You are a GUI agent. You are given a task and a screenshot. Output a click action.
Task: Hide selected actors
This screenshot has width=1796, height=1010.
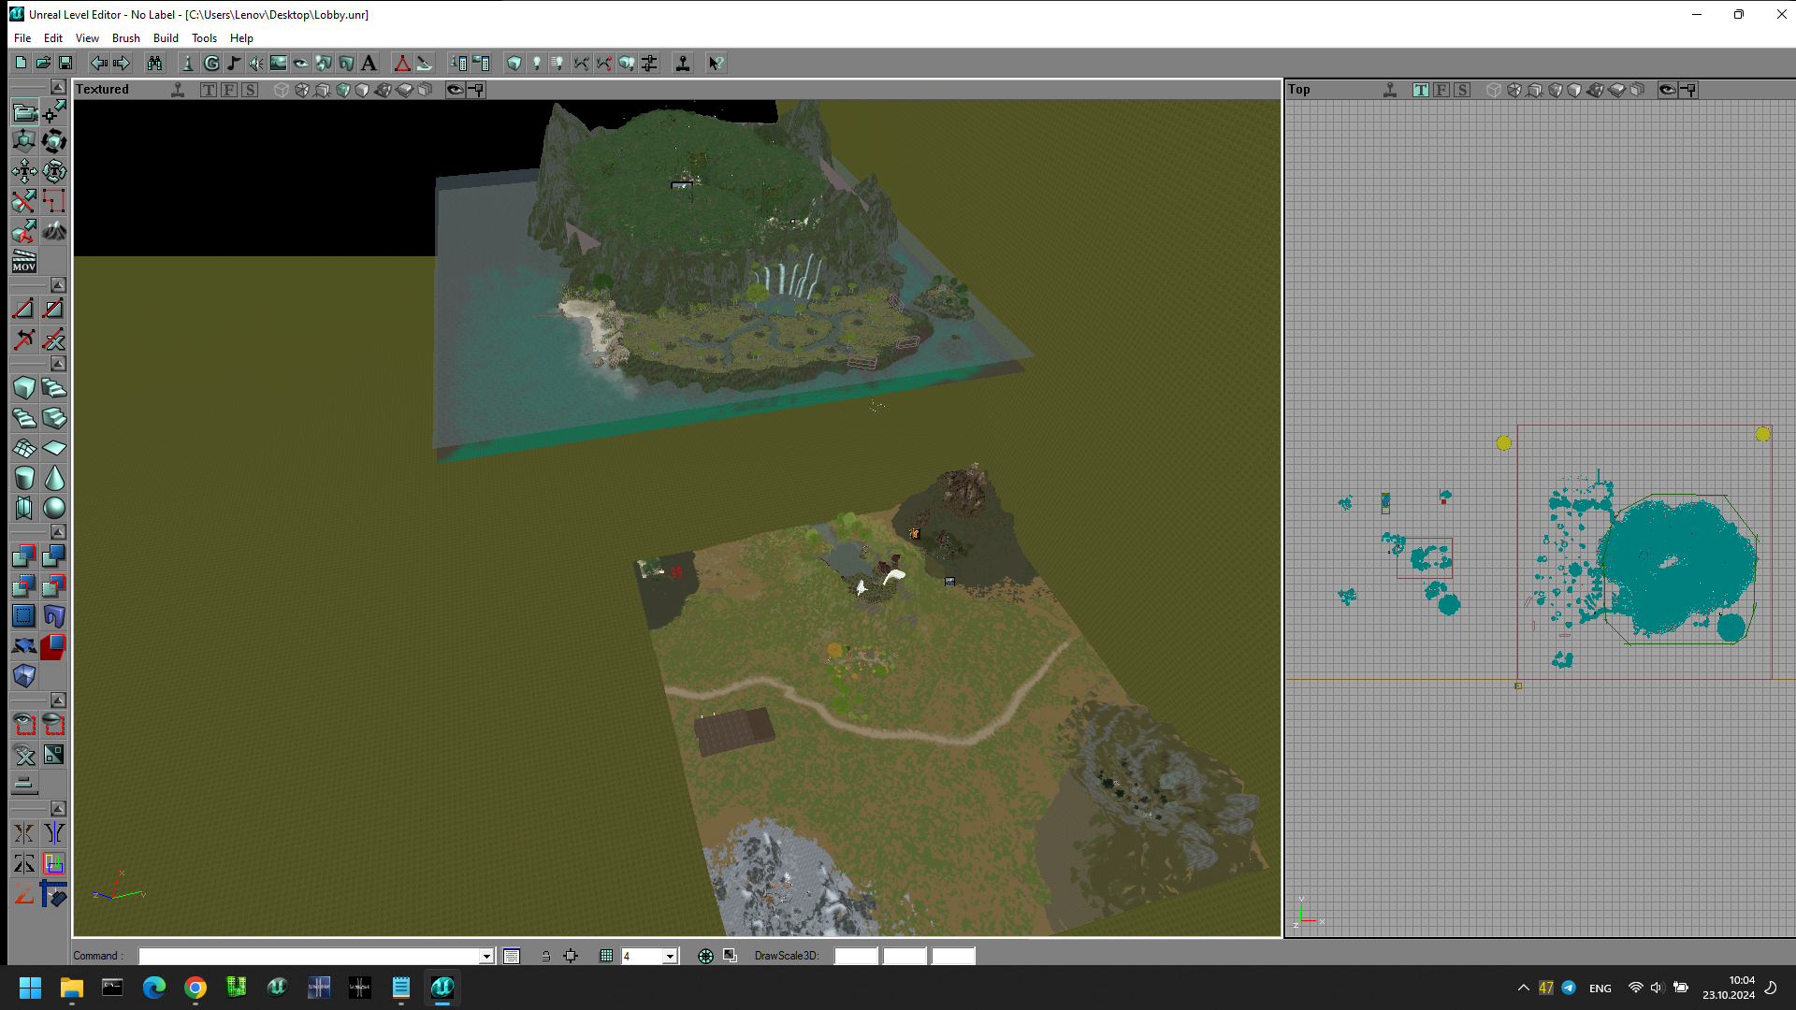tap(54, 726)
